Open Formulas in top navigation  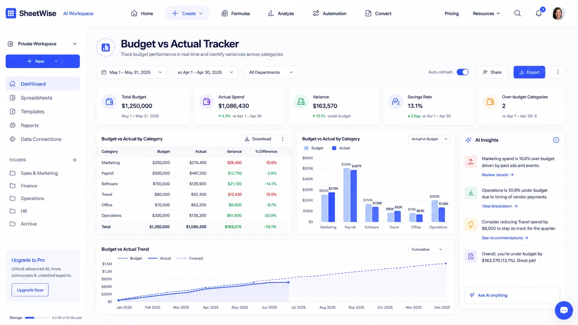click(235, 13)
